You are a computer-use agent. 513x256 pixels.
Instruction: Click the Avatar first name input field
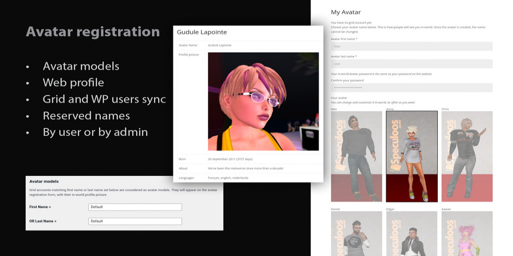pos(412,46)
